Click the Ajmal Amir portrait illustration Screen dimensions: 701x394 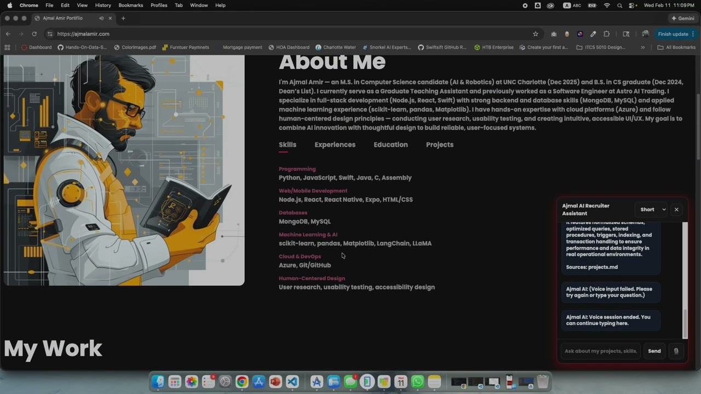(x=124, y=170)
